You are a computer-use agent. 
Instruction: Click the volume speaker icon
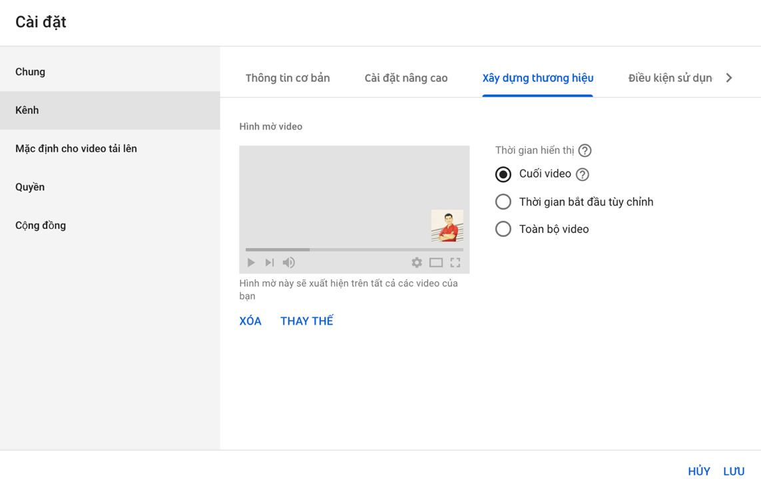pos(289,263)
